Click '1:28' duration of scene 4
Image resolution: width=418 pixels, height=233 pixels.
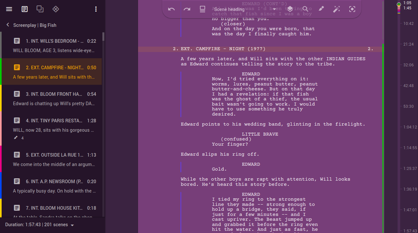pyautogui.click(x=92, y=121)
